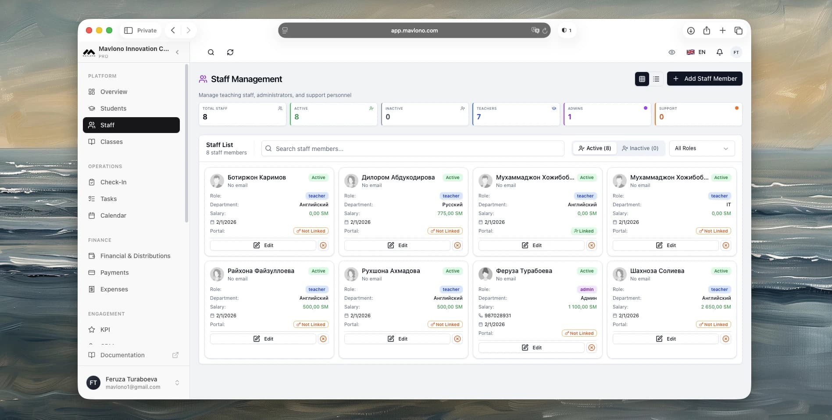This screenshot has height=420, width=832.
Task: Switch to list view layout
Action: 656,79
